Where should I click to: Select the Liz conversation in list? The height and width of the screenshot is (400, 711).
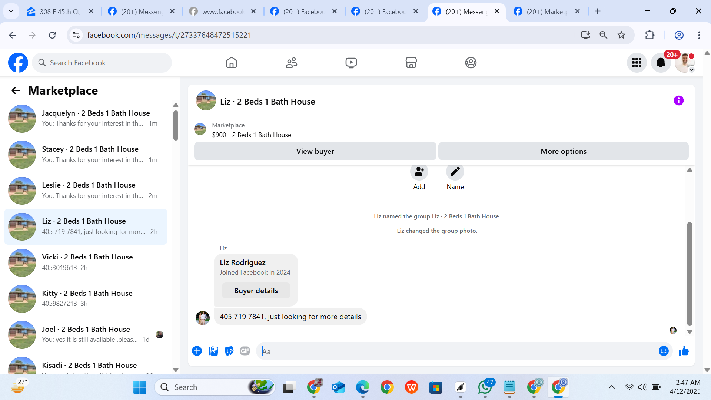tap(86, 227)
